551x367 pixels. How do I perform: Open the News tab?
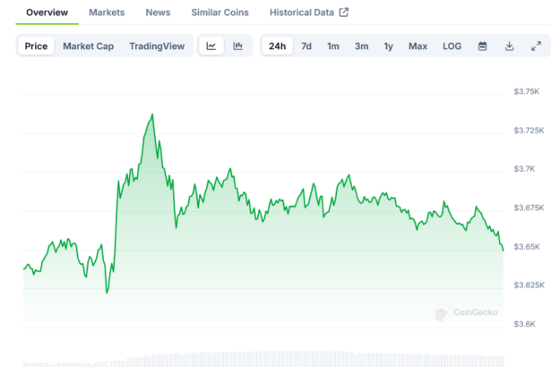coord(158,13)
